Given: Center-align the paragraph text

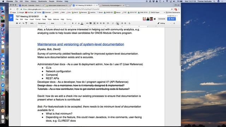Looking at the screenshot, I should pyautogui.click(x=97, y=23).
